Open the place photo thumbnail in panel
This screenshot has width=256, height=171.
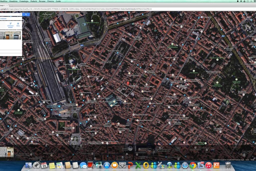point(10,35)
